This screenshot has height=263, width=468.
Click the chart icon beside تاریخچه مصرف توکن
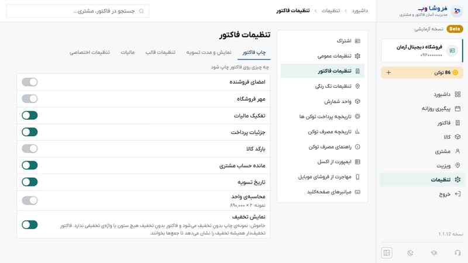[x=357, y=131]
